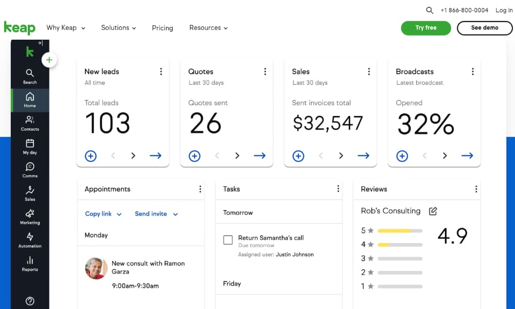The height and width of the screenshot is (309, 515).
Task: Open Tasks card options menu
Action: (338, 188)
